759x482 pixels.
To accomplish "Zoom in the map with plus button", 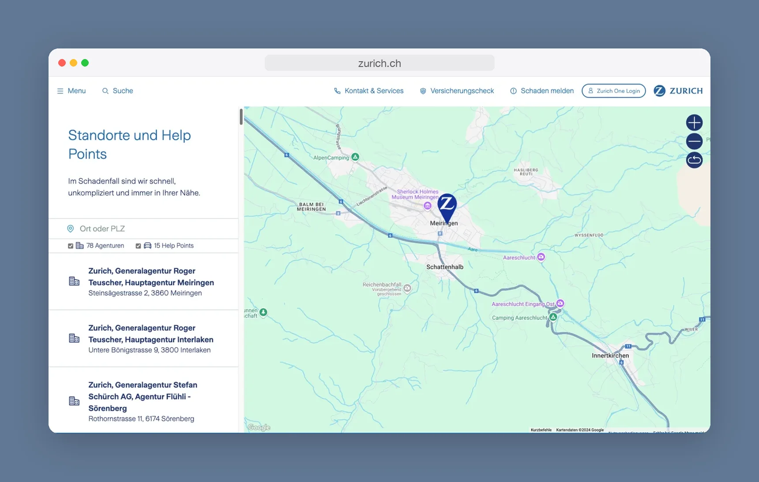I will coord(694,122).
